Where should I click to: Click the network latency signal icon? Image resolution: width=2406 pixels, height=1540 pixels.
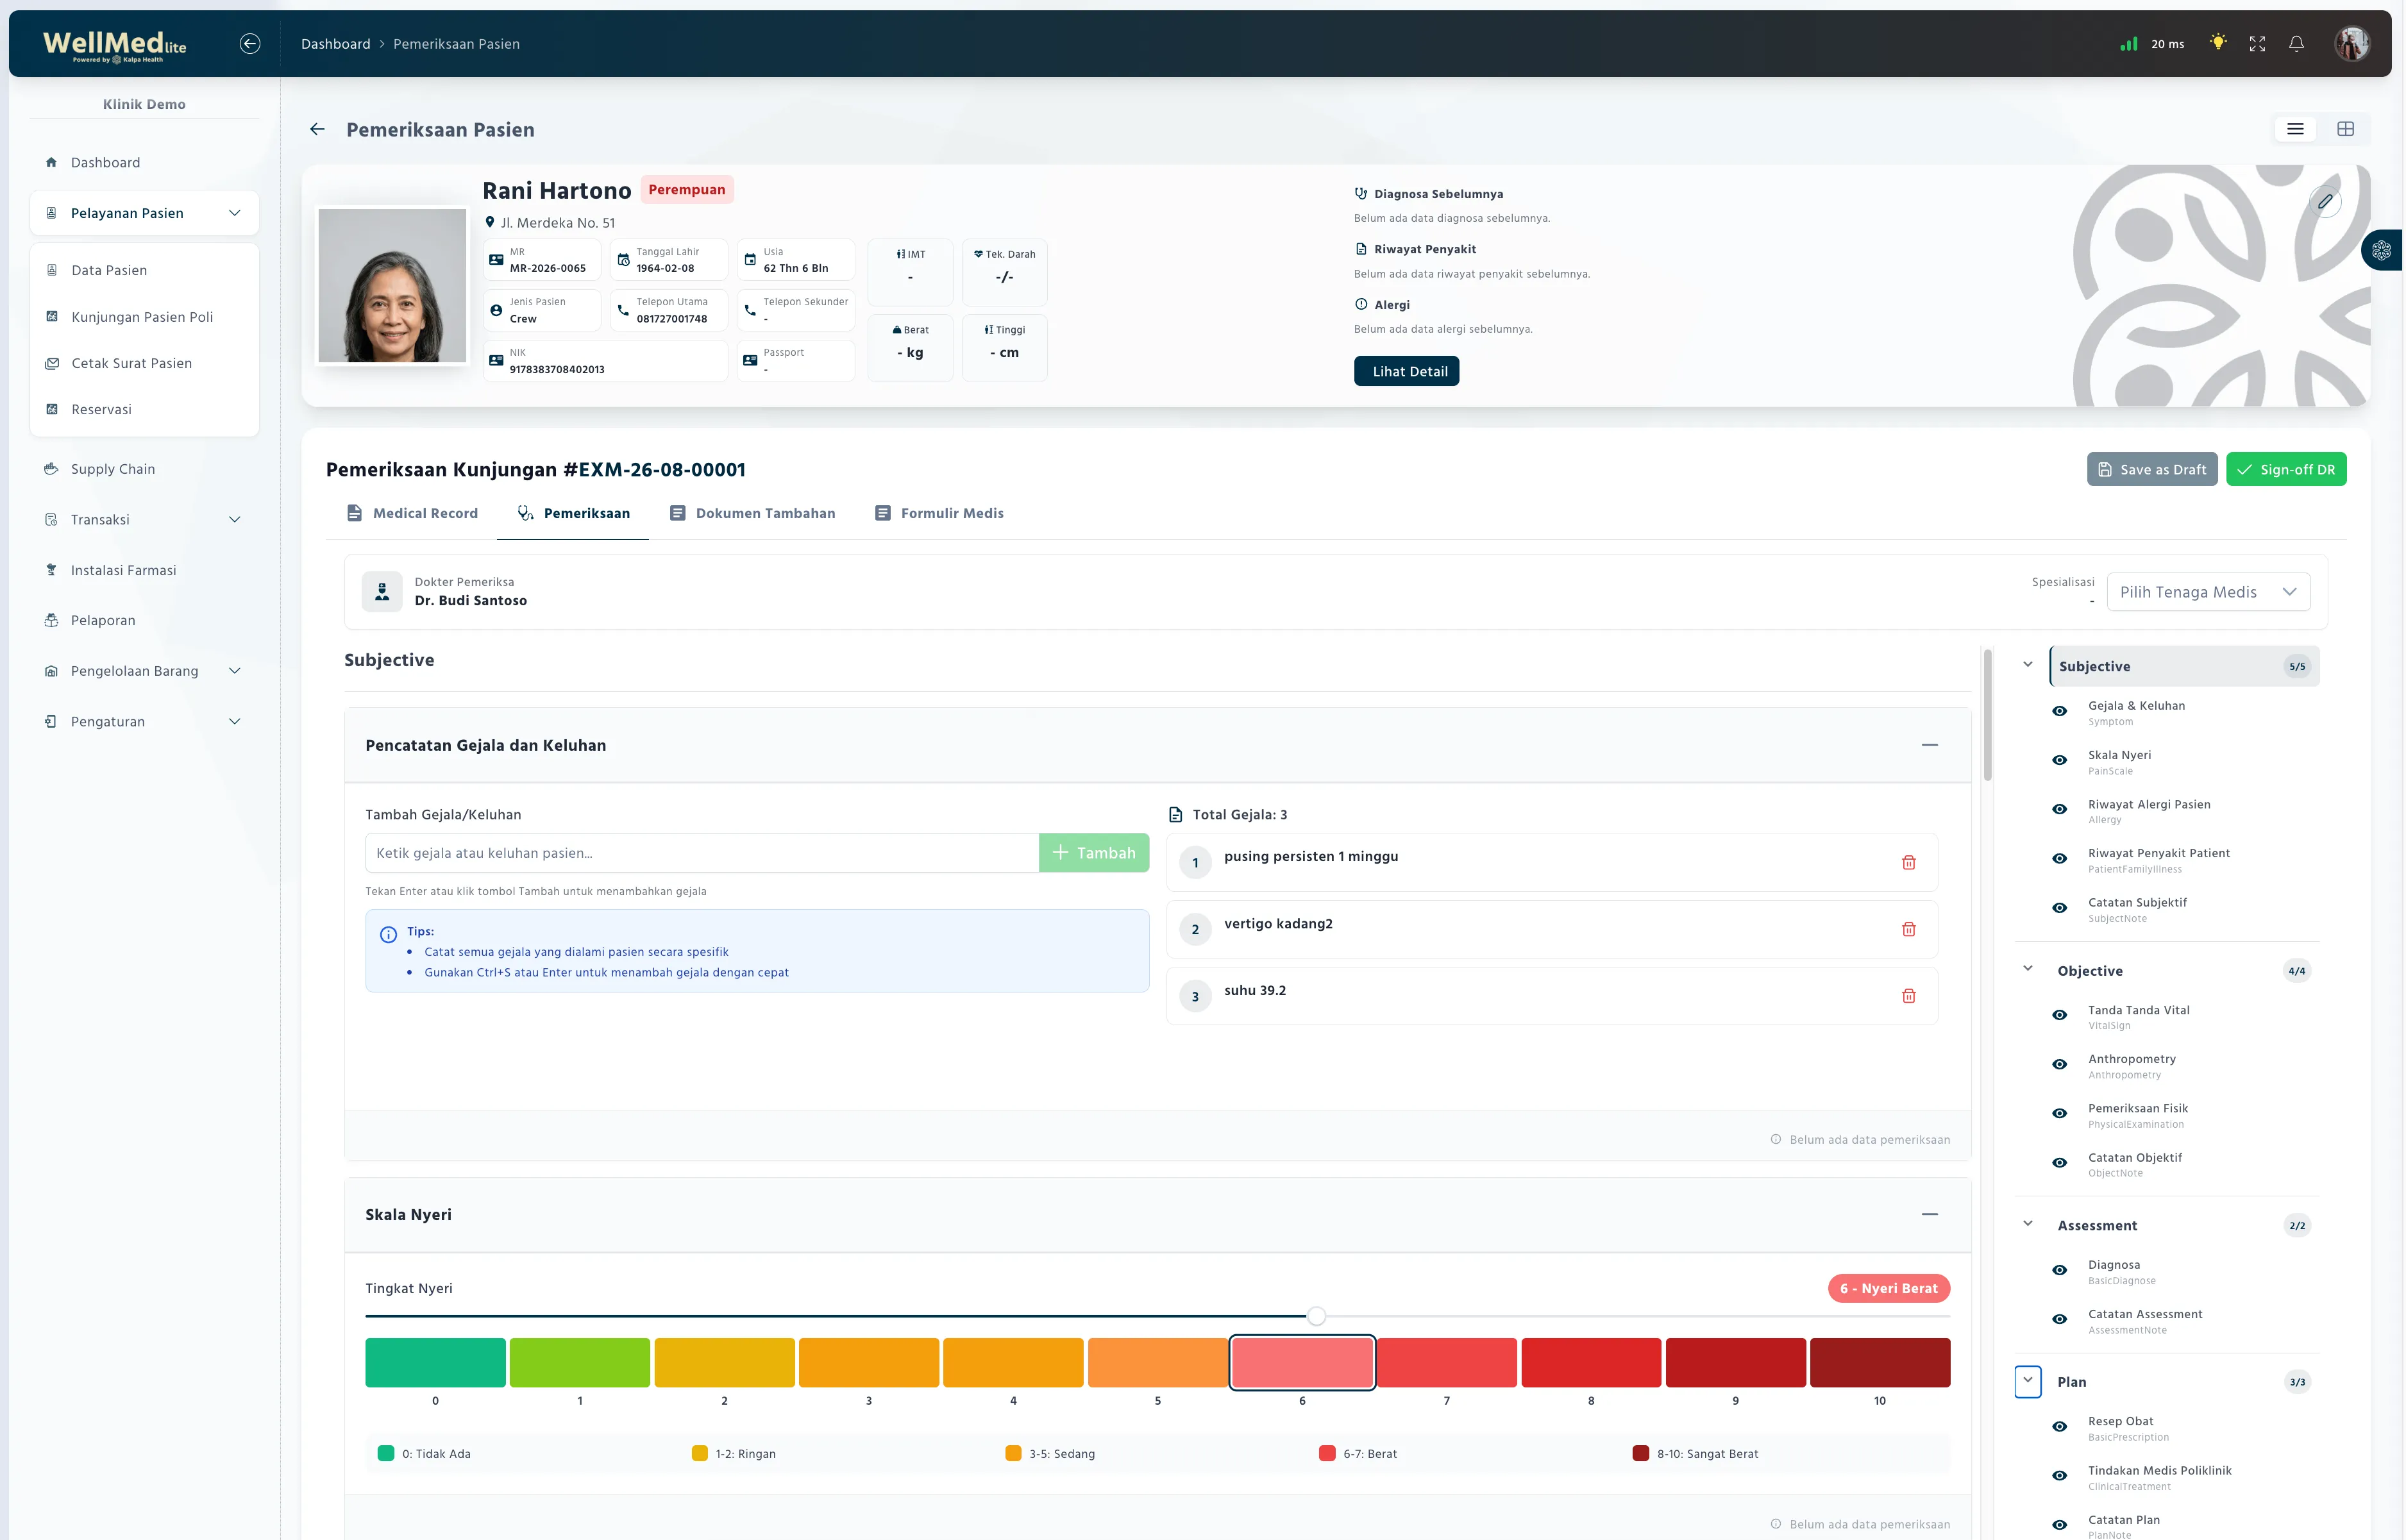(2129, 44)
